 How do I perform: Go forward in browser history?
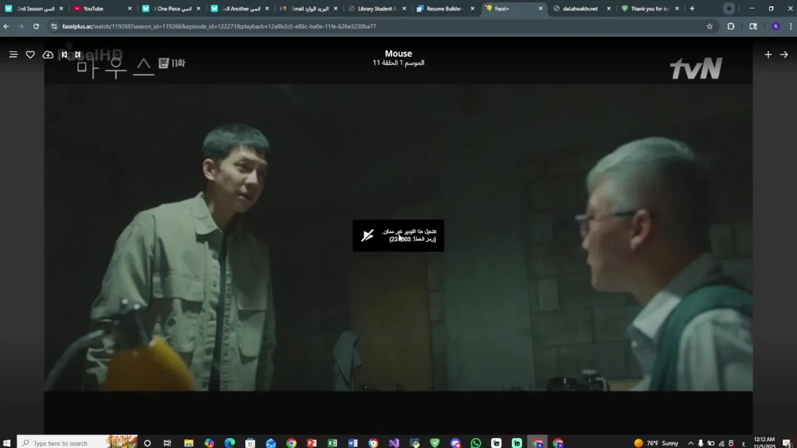[x=21, y=26]
